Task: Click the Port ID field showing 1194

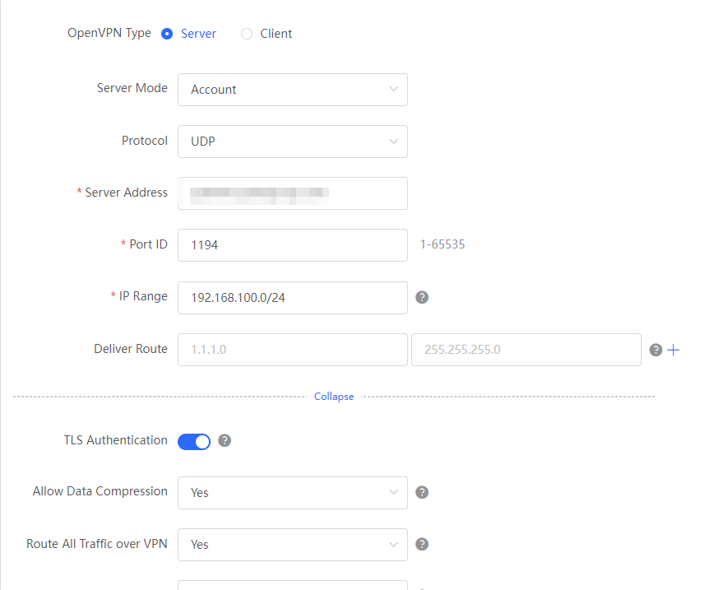Action: tap(292, 245)
